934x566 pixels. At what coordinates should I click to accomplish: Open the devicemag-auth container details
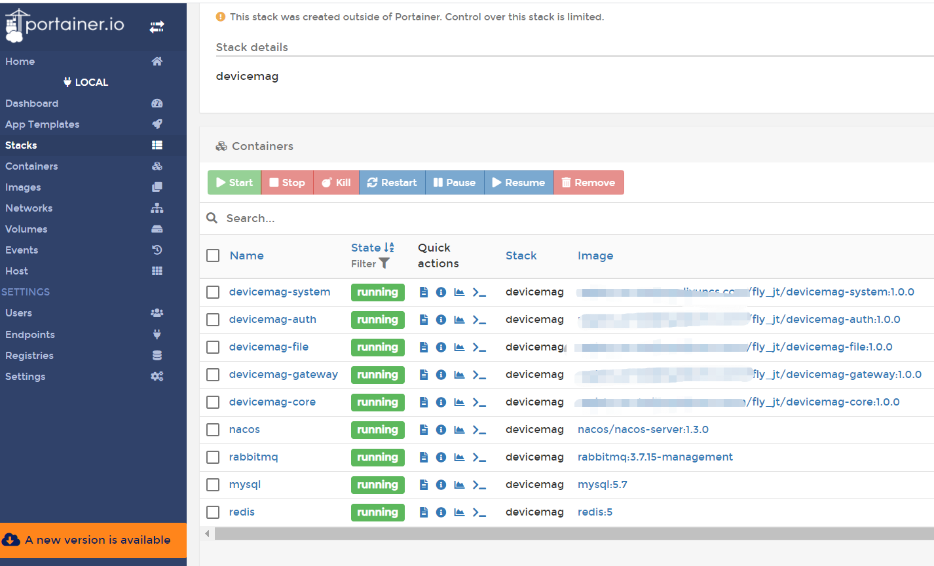click(272, 319)
